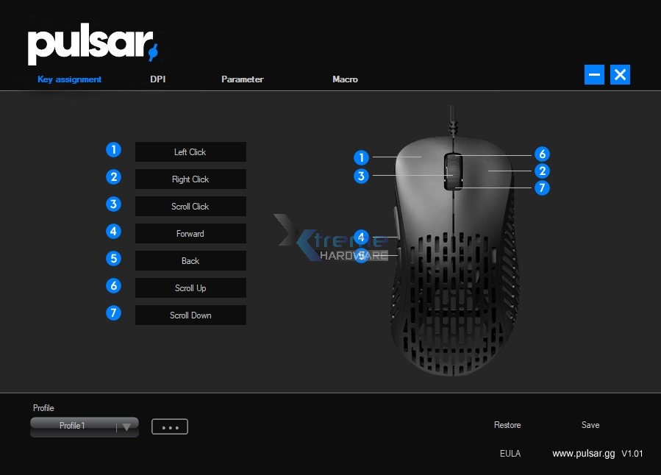Change the Scroll Up button assignment
This screenshot has height=475, width=661.
[x=190, y=287]
